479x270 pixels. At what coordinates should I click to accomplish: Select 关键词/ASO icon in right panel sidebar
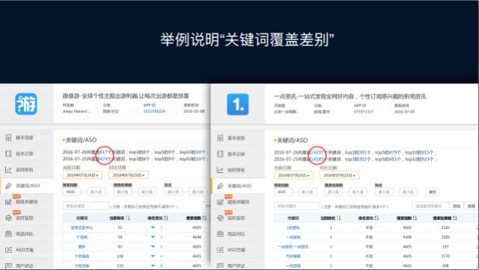tap(220, 185)
